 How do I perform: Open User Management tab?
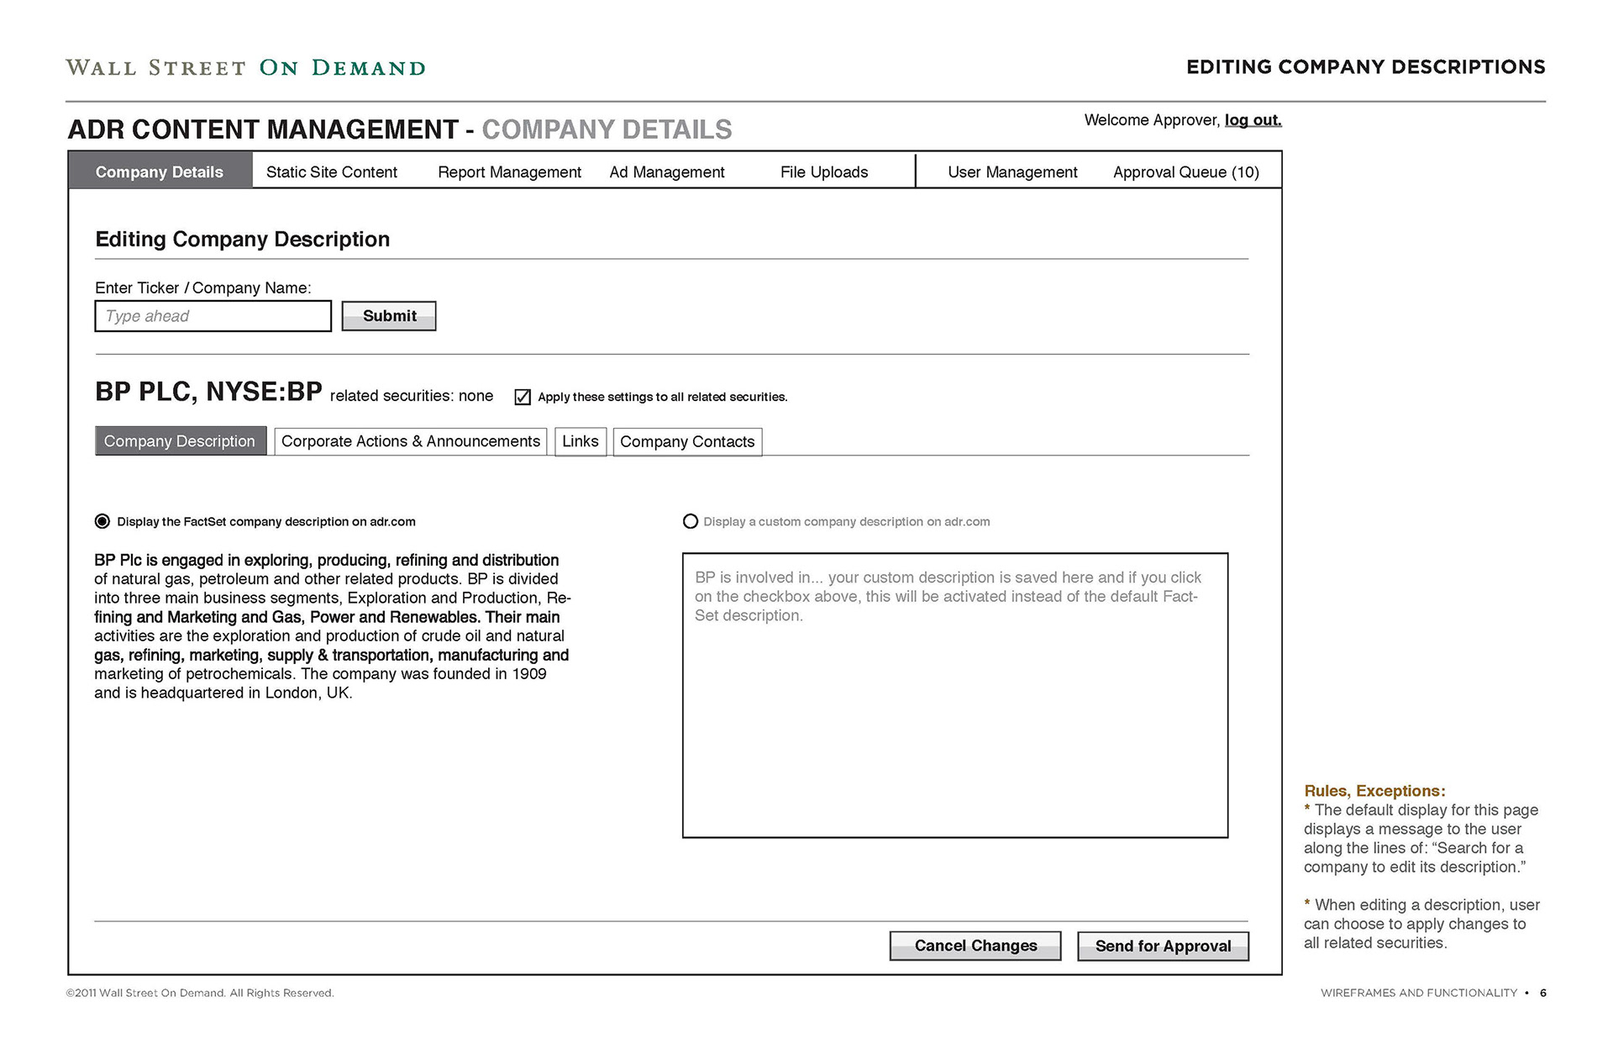(1012, 172)
